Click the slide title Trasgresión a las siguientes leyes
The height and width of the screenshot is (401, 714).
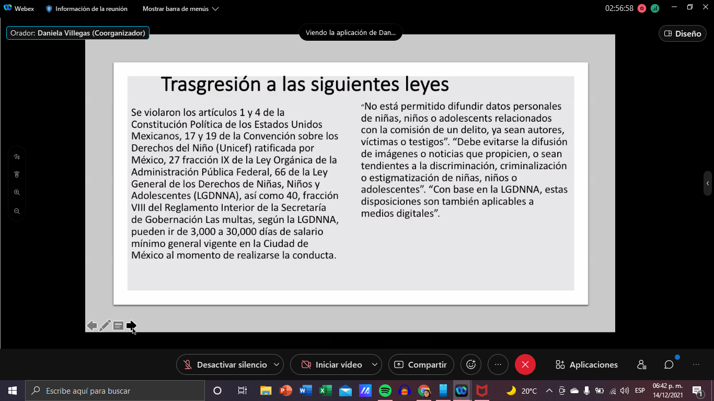305,84
